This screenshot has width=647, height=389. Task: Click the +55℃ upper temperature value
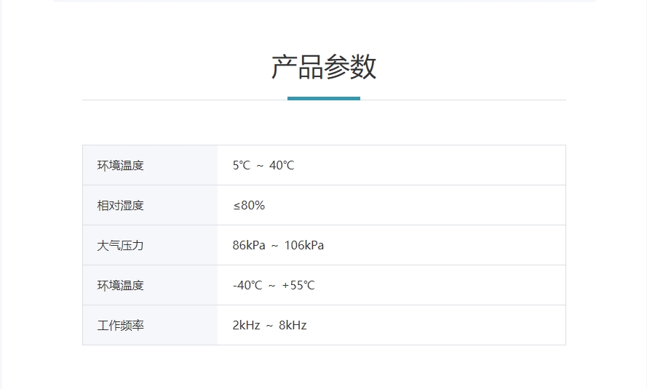(x=298, y=285)
